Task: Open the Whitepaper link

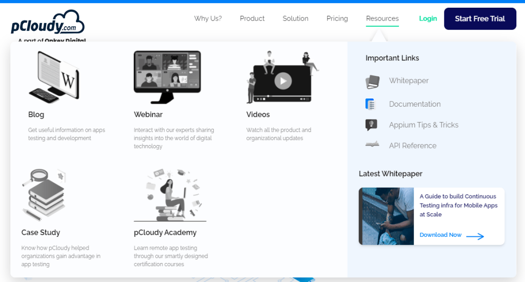Action: pos(409,80)
